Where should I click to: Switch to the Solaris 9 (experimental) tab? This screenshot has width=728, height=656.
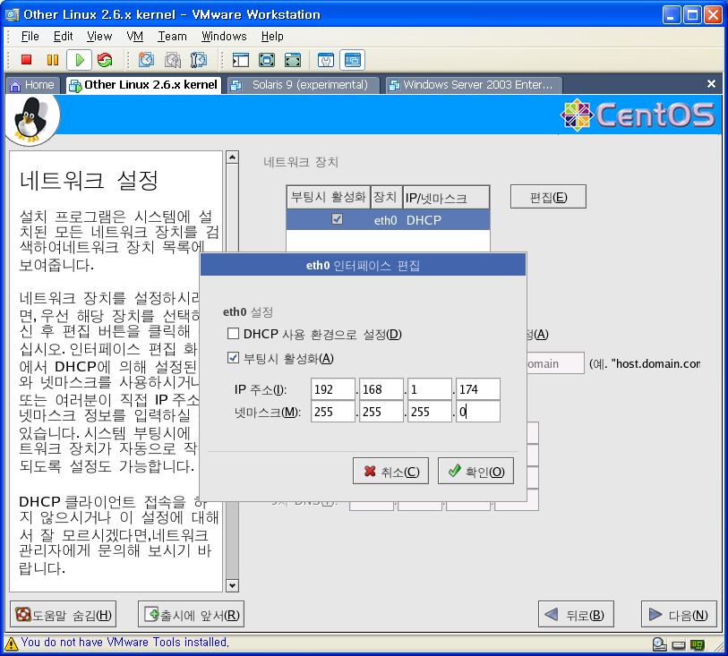tap(302, 85)
